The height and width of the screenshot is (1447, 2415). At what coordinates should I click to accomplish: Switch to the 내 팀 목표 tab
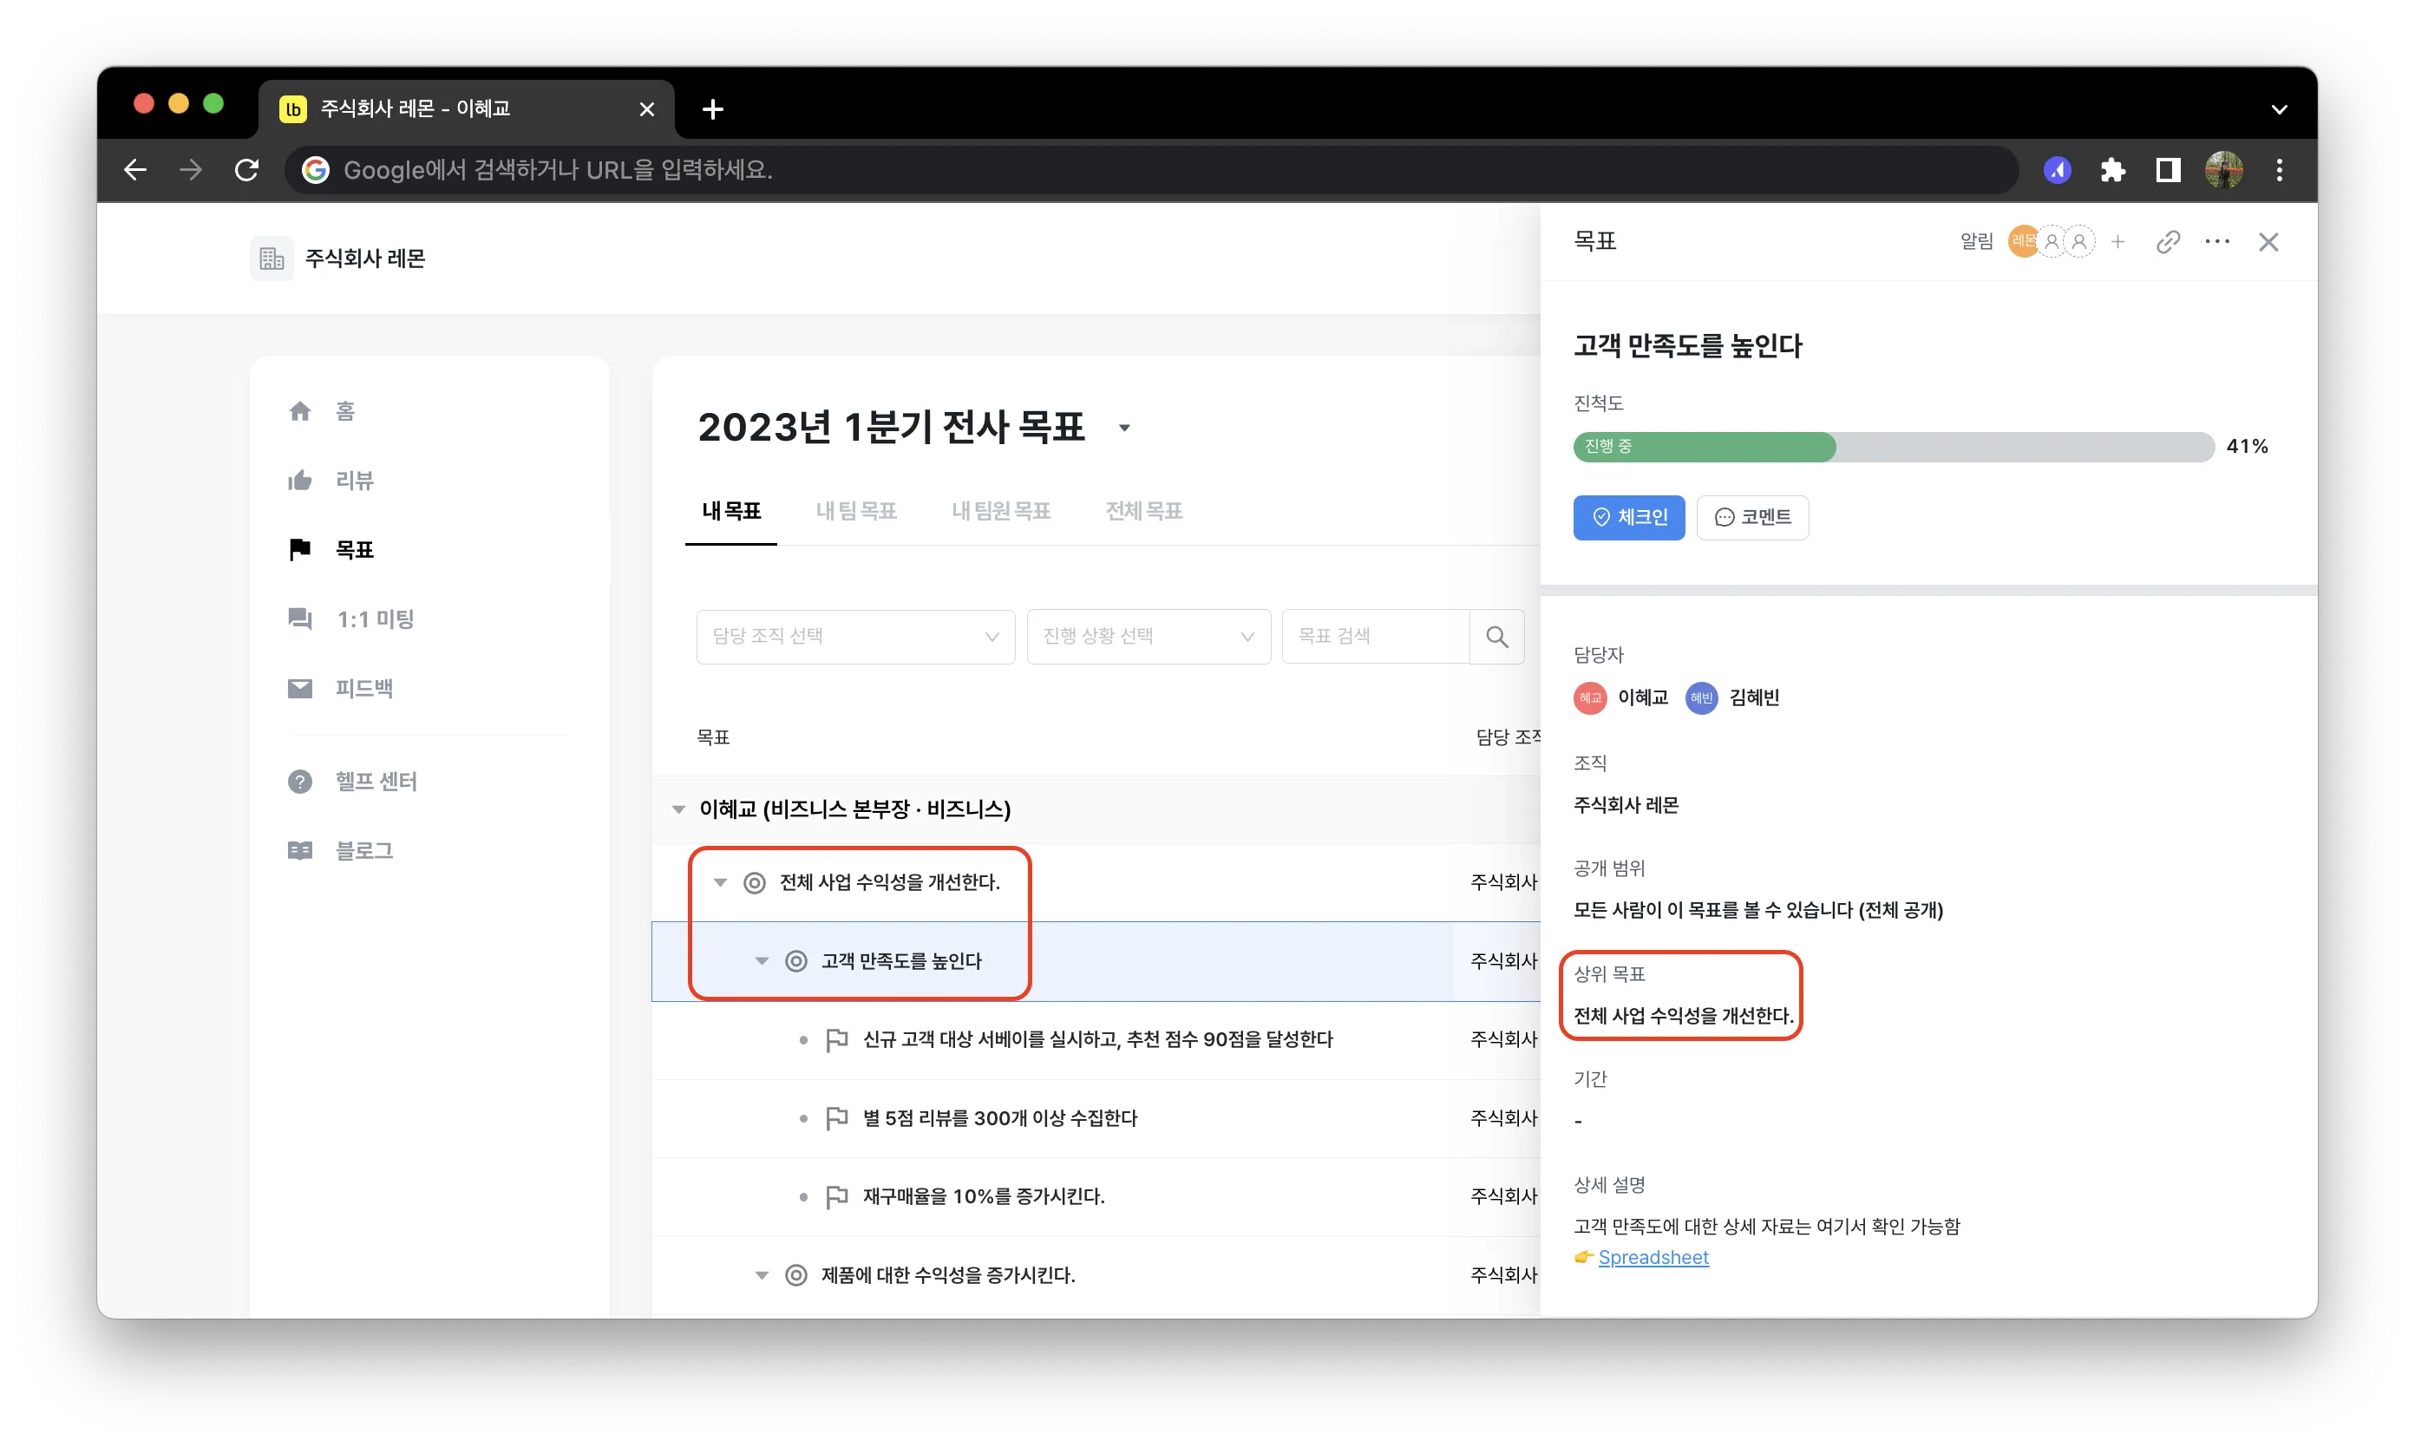pyautogui.click(x=856, y=511)
